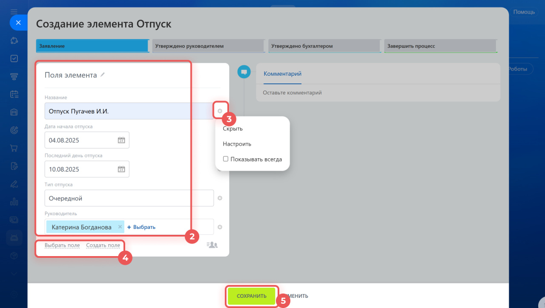545x308 pixels.
Task: Click gear icon next to Руководитель field
Action: pos(220,227)
